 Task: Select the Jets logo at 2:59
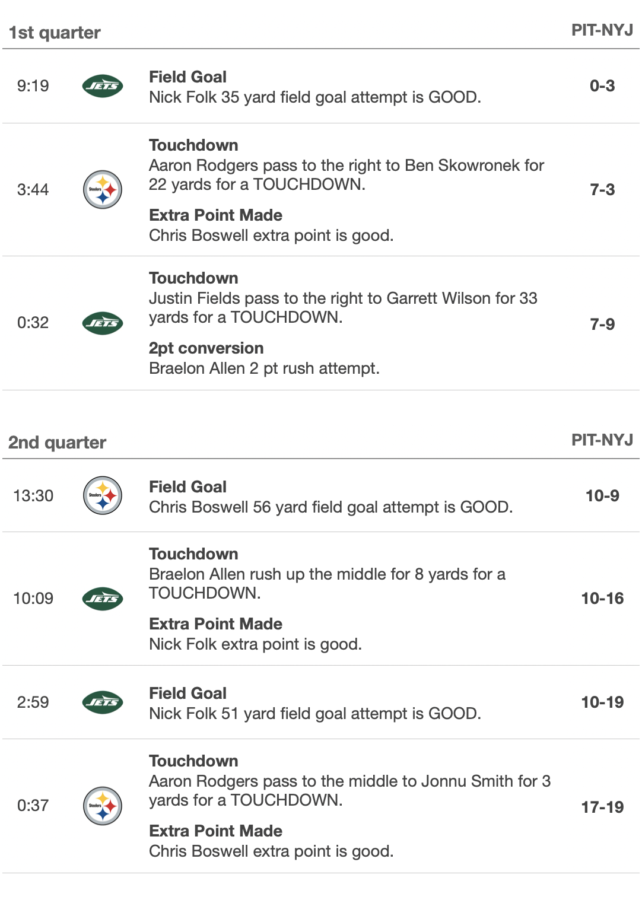(103, 702)
